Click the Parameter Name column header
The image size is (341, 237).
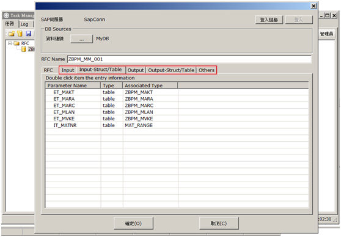(x=73, y=86)
